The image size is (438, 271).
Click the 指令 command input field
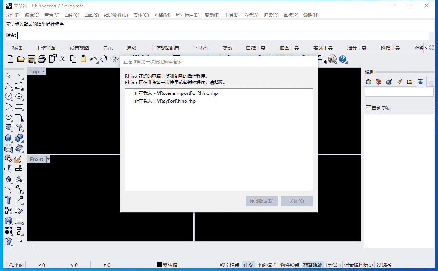pyautogui.click(x=222, y=36)
